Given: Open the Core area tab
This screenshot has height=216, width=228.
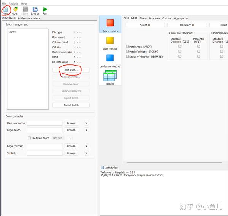Looking at the screenshot, I should (x=154, y=18).
